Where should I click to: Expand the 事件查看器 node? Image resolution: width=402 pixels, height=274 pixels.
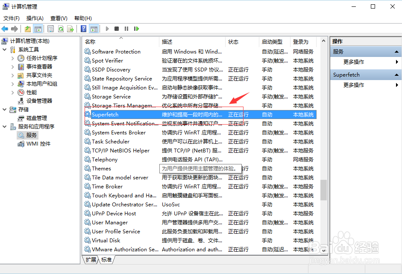(13, 67)
